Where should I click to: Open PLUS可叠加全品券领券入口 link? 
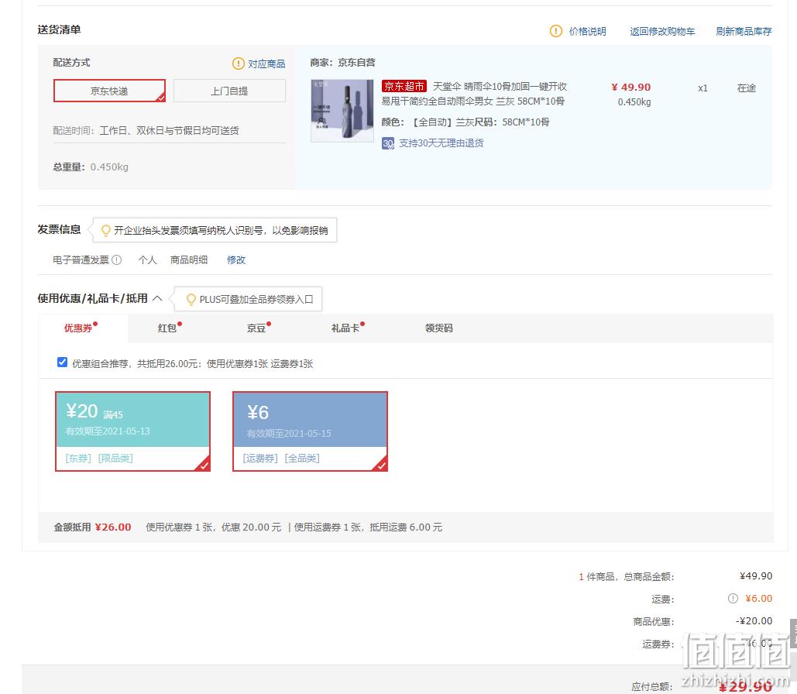point(256,300)
